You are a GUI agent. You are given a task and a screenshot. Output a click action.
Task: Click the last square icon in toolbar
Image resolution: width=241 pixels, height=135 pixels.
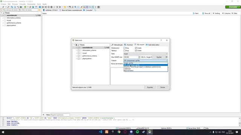[x=99, y=7]
